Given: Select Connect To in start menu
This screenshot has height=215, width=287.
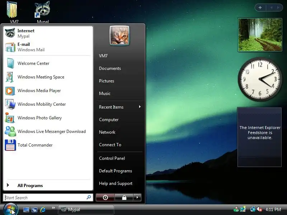Looking at the screenshot, I should click(x=119, y=145).
